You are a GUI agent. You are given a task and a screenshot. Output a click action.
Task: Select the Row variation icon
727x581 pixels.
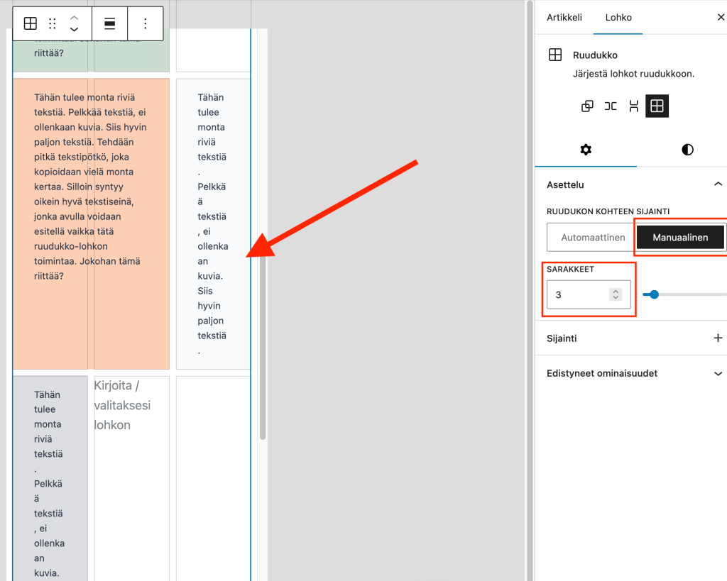[610, 106]
